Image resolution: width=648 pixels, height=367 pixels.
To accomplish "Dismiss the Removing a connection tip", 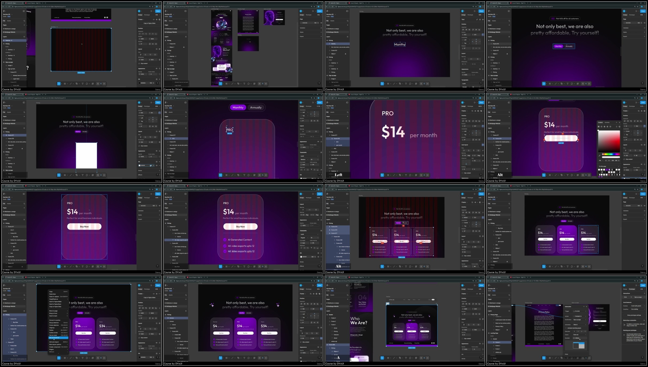I will pos(644,320).
